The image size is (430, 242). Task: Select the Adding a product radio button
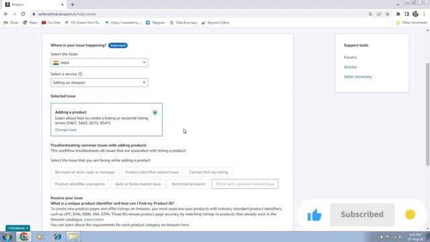click(x=155, y=112)
